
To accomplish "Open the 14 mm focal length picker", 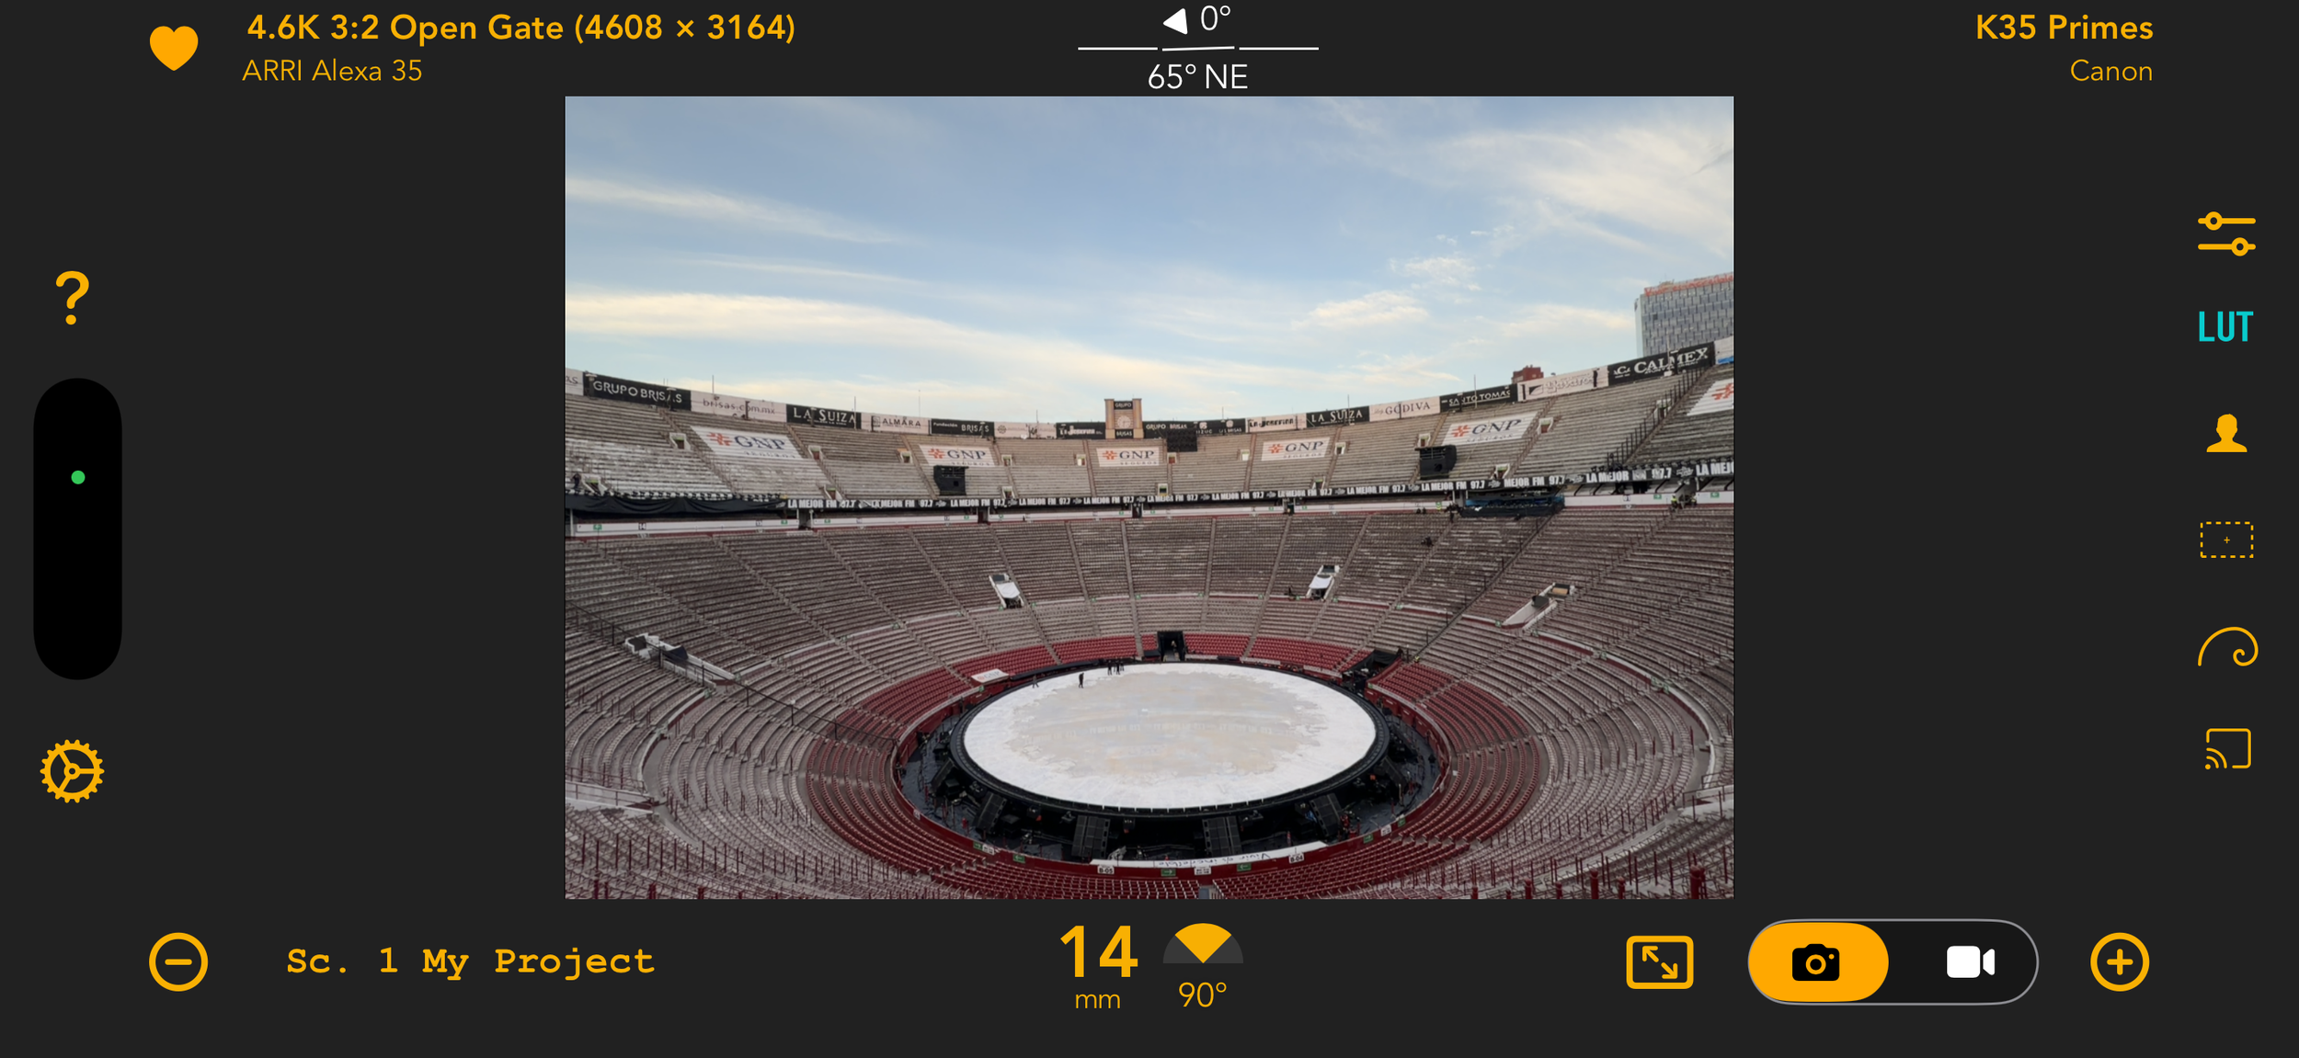I will pyautogui.click(x=1099, y=966).
